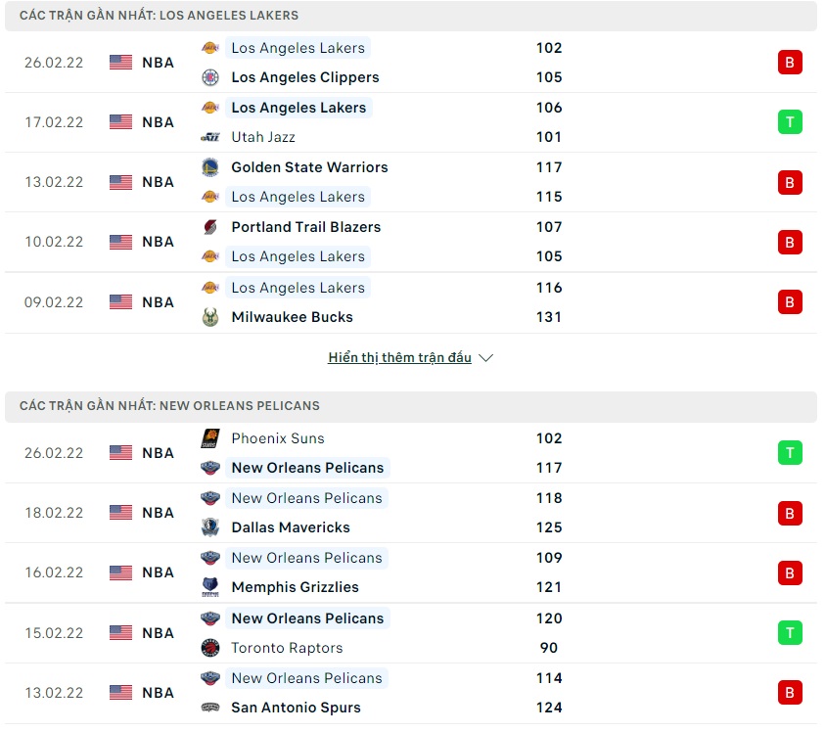Image resolution: width=826 pixels, height=732 pixels.
Task: Select the 16.02.22 Pelicans vs Grizzlies match row
Action: pyautogui.click(x=411, y=572)
